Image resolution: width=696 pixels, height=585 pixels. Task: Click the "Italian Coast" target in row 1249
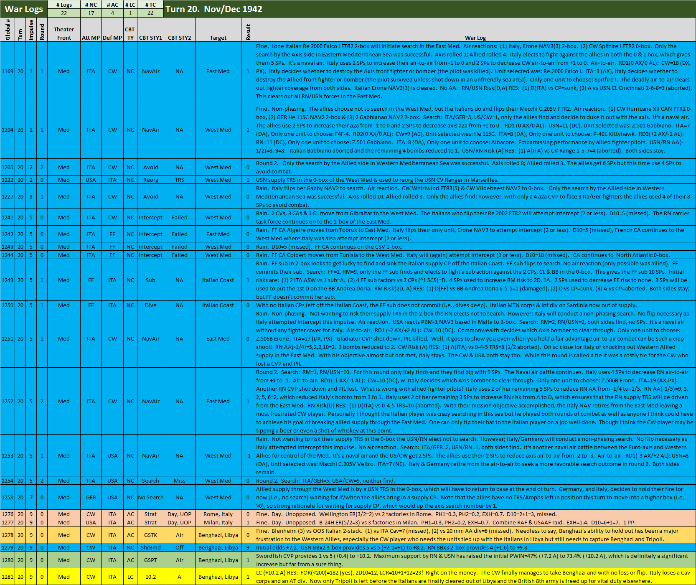point(218,280)
